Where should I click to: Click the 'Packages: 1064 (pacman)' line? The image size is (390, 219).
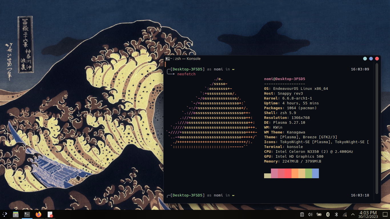pos(290,108)
